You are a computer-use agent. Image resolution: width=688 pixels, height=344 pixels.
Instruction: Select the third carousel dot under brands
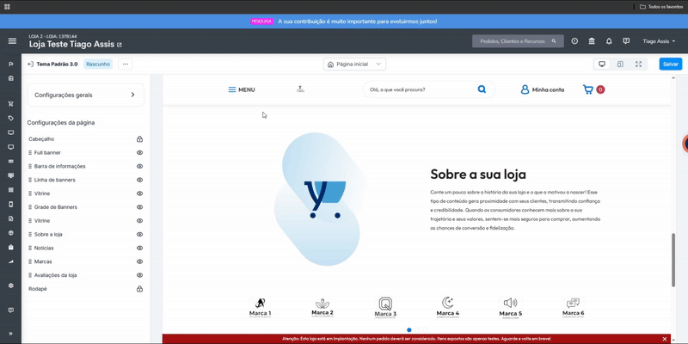tap(425, 329)
